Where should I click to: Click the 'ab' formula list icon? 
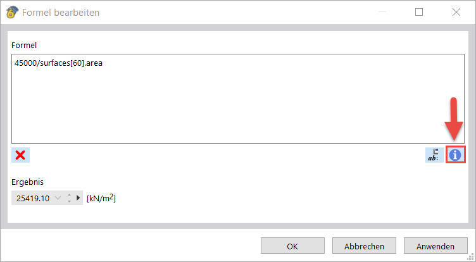click(434, 155)
